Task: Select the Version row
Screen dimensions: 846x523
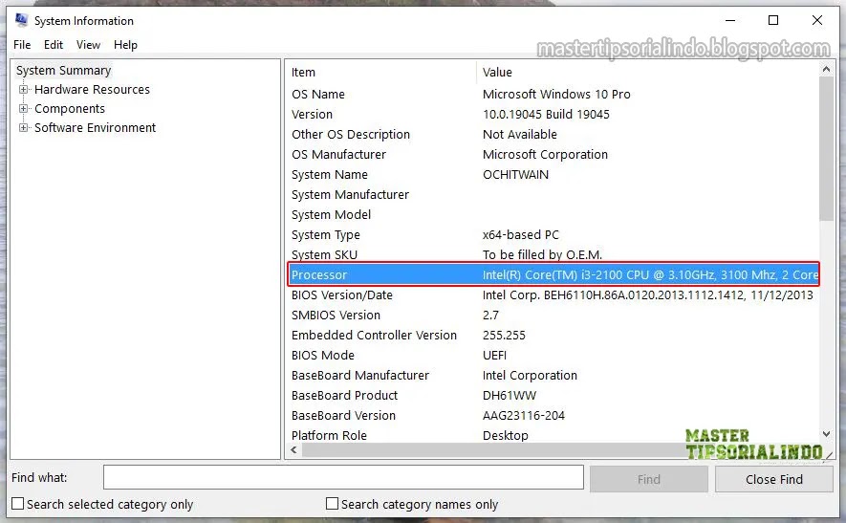Action: tap(553, 115)
